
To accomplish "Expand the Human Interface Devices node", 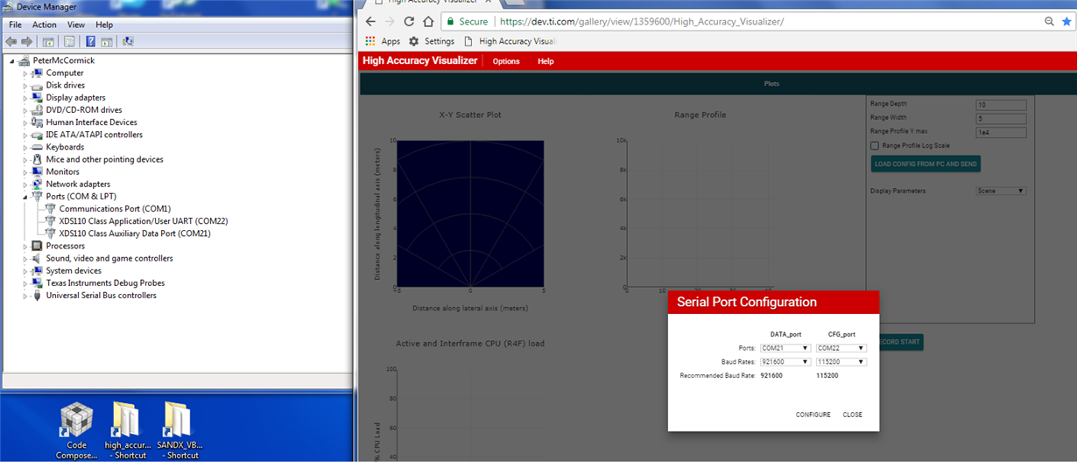I will 25,122.
